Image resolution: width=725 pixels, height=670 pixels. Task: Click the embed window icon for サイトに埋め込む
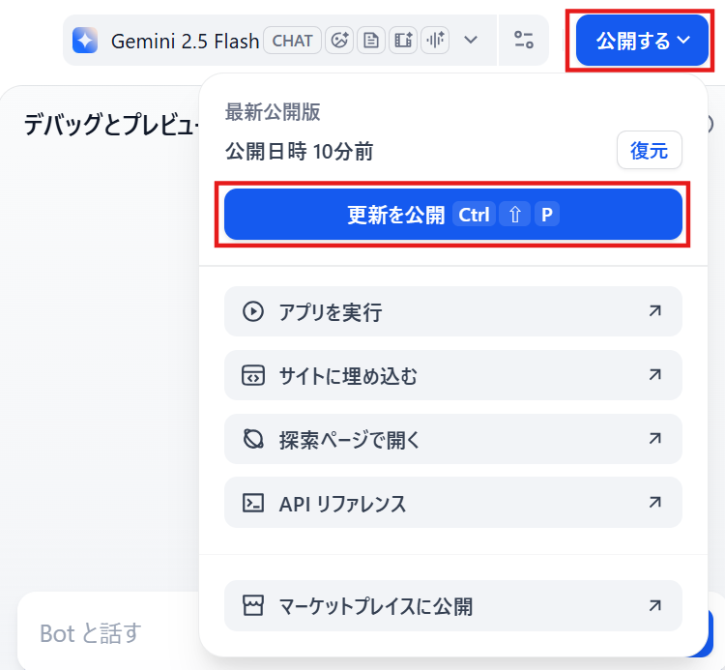(x=253, y=375)
